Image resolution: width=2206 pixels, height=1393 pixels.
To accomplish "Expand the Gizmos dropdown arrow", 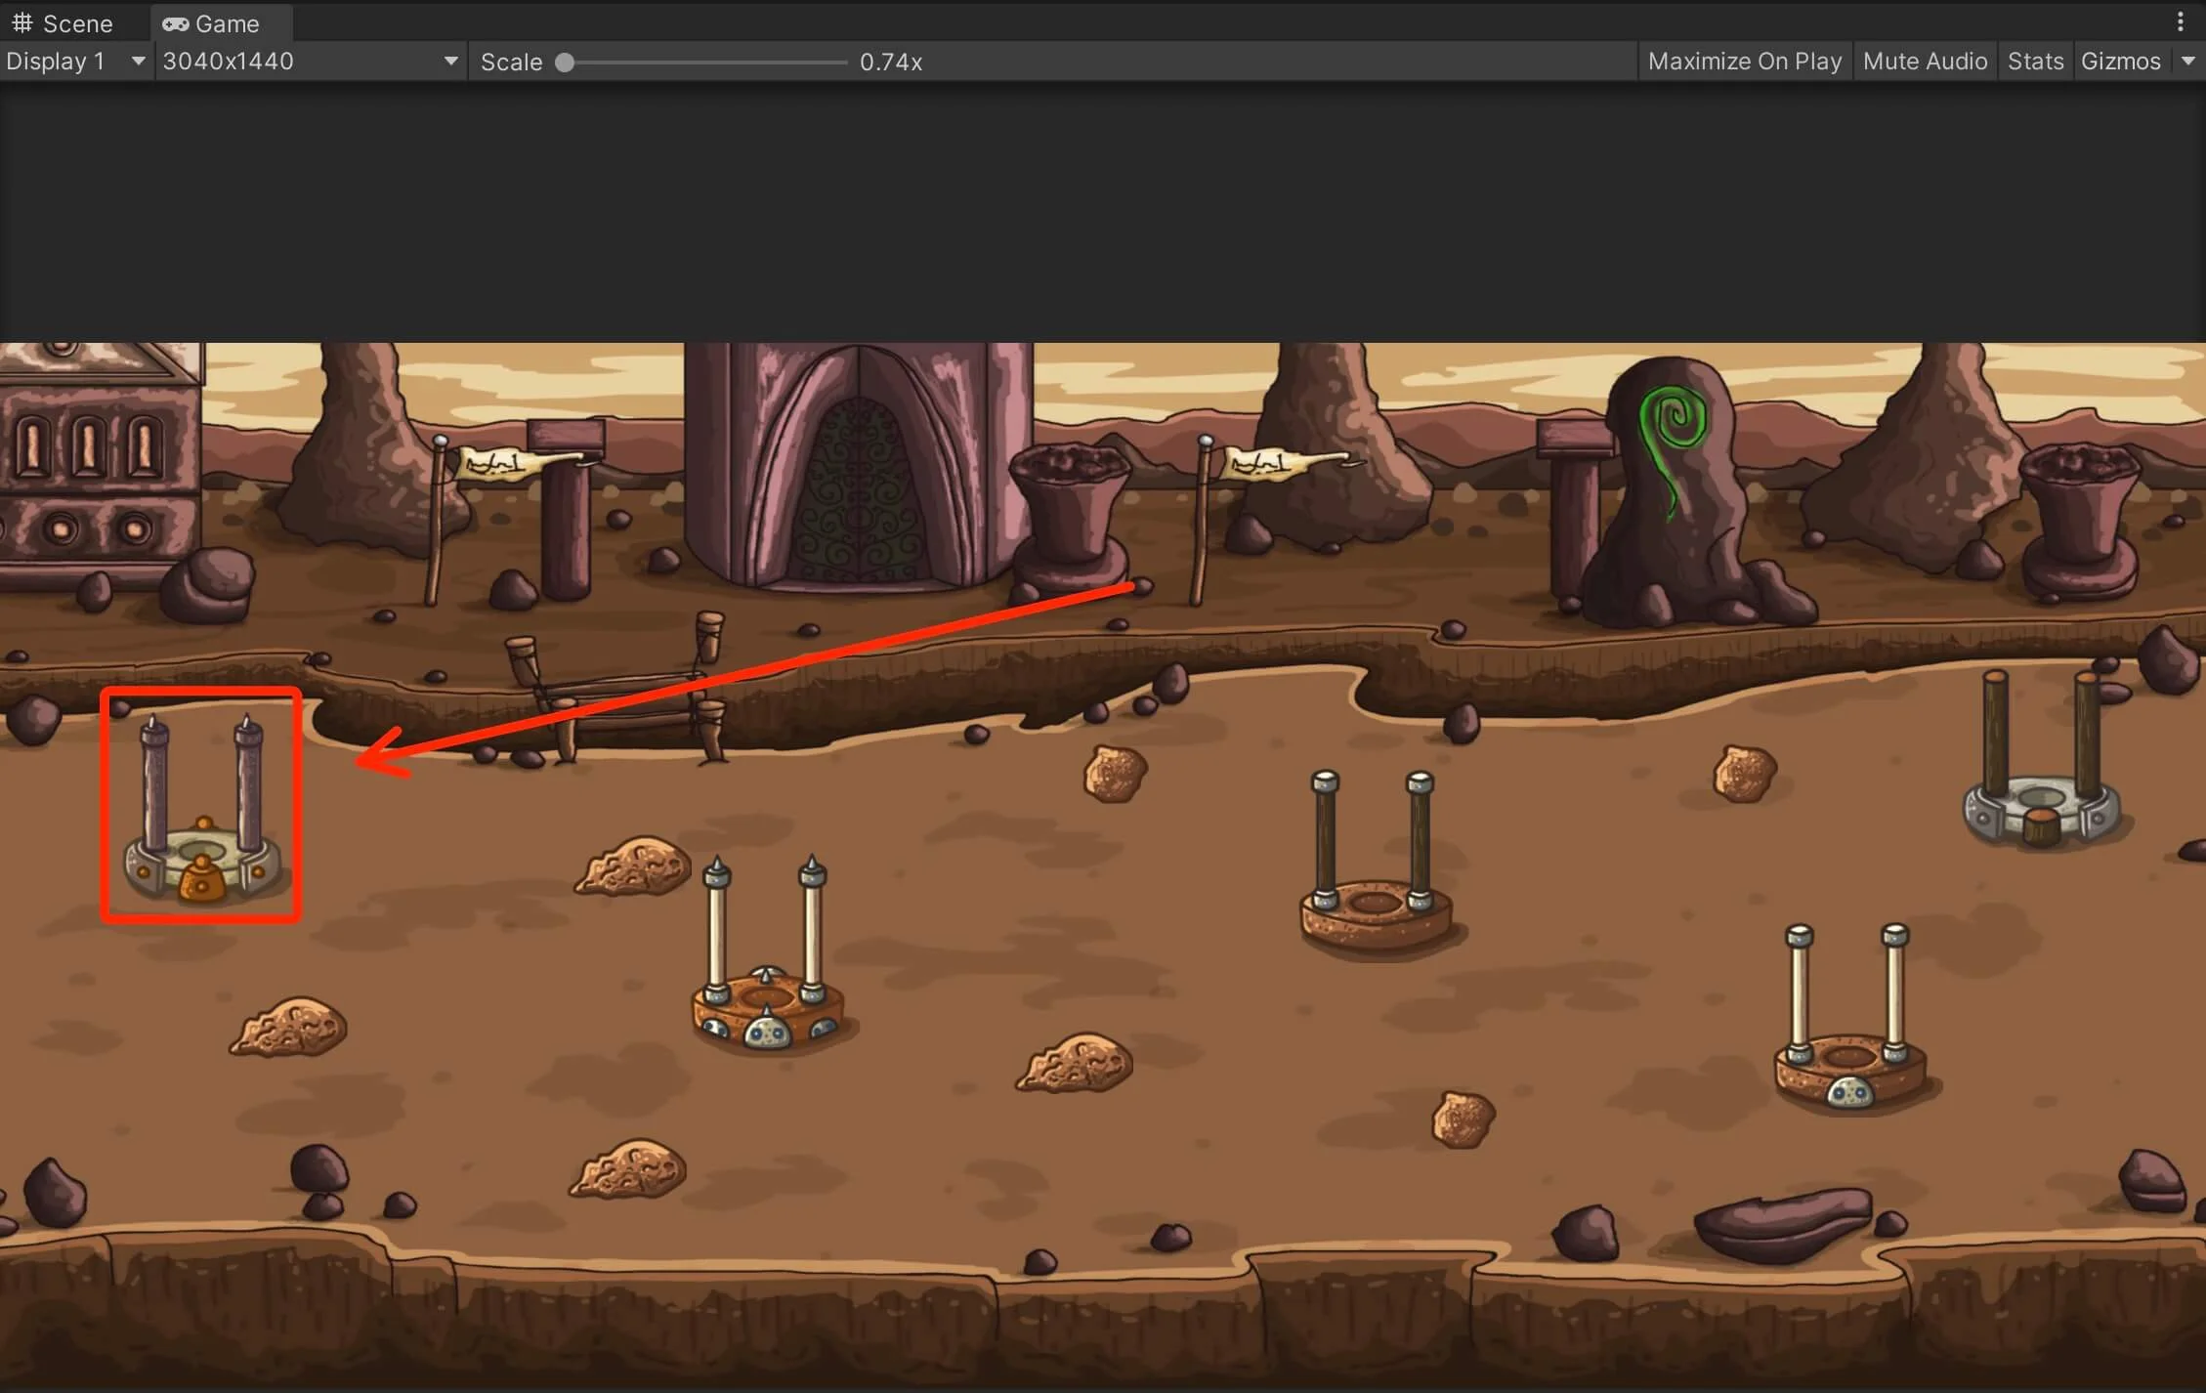I will 2187,62.
